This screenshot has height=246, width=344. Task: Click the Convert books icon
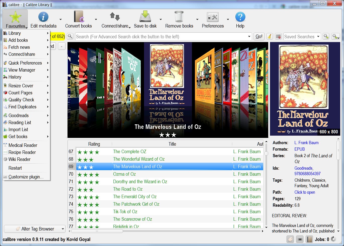click(79, 17)
